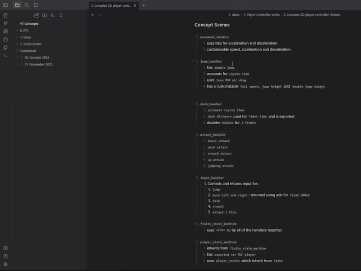Select the "3. Complex 2D player" tab
The width and height of the screenshot is (361, 271).
point(111,5)
